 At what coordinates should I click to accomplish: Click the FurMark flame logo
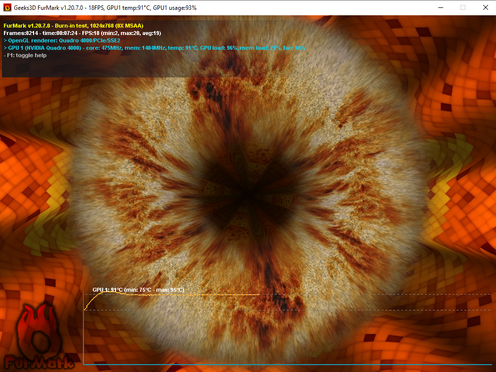(38, 337)
